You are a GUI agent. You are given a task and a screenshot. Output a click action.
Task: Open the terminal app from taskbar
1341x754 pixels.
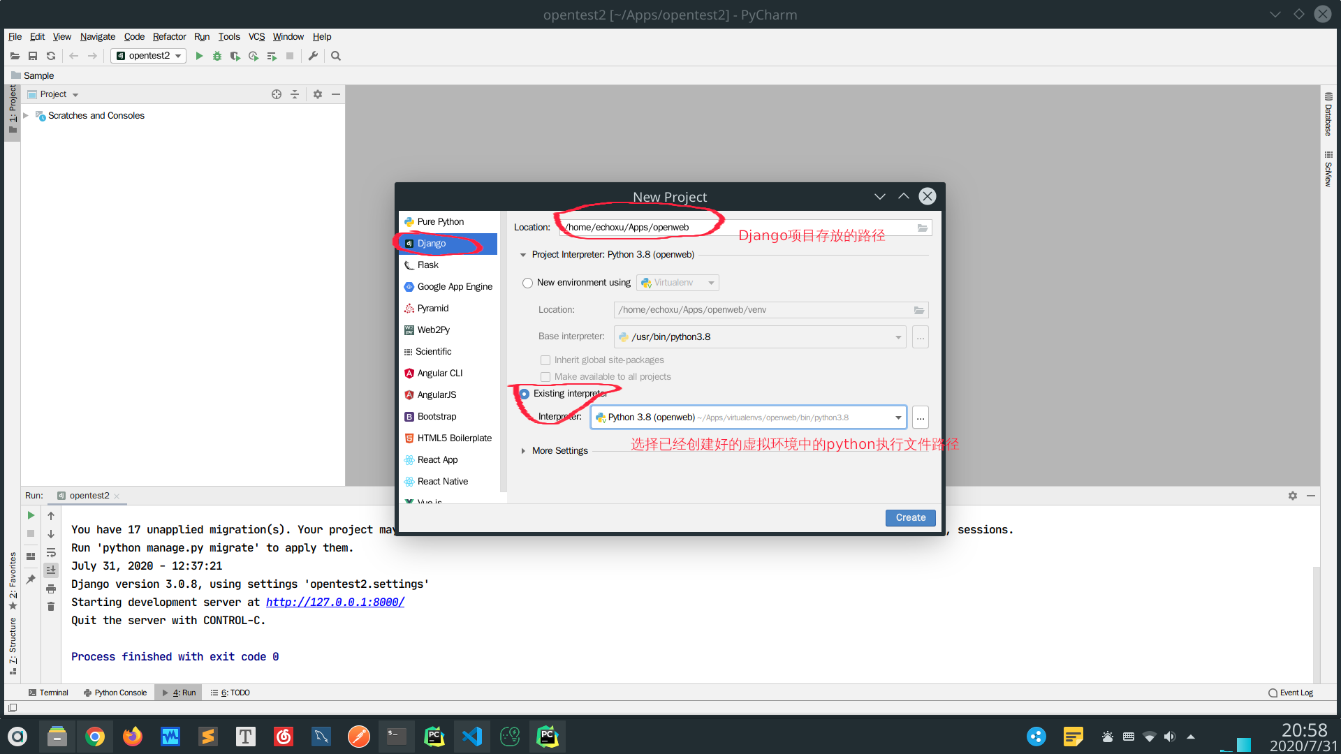(x=397, y=737)
